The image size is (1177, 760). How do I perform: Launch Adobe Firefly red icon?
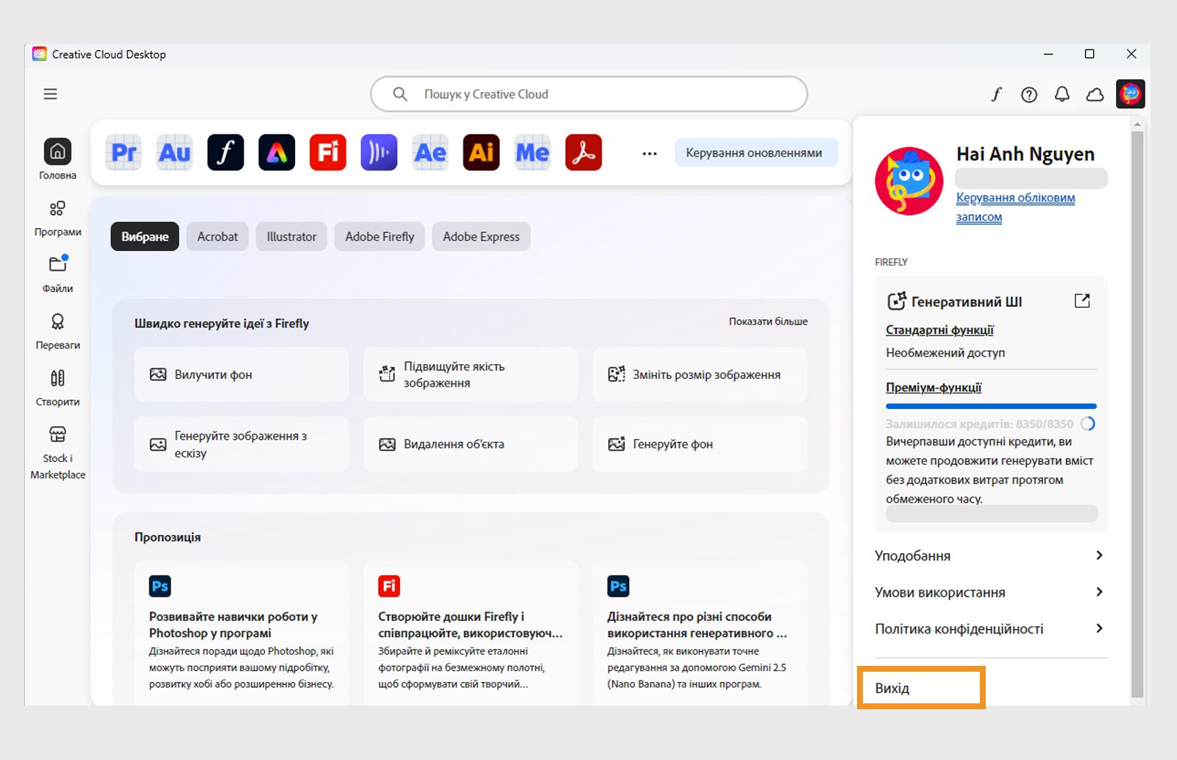(x=328, y=152)
